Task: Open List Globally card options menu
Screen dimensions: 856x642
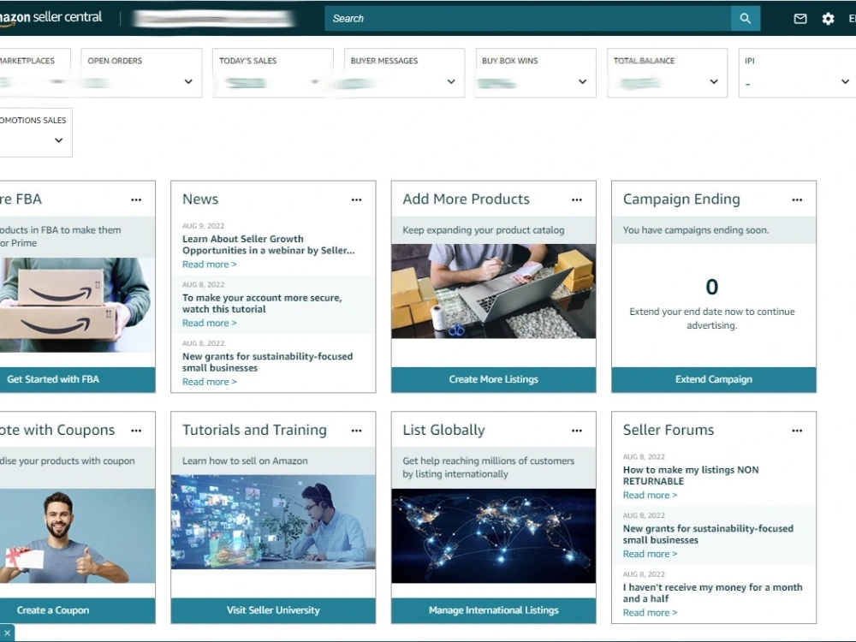Action: tap(576, 431)
